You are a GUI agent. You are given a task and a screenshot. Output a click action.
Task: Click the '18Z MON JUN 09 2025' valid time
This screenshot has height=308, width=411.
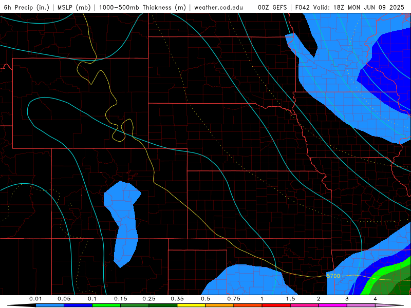pyautogui.click(x=369, y=7)
